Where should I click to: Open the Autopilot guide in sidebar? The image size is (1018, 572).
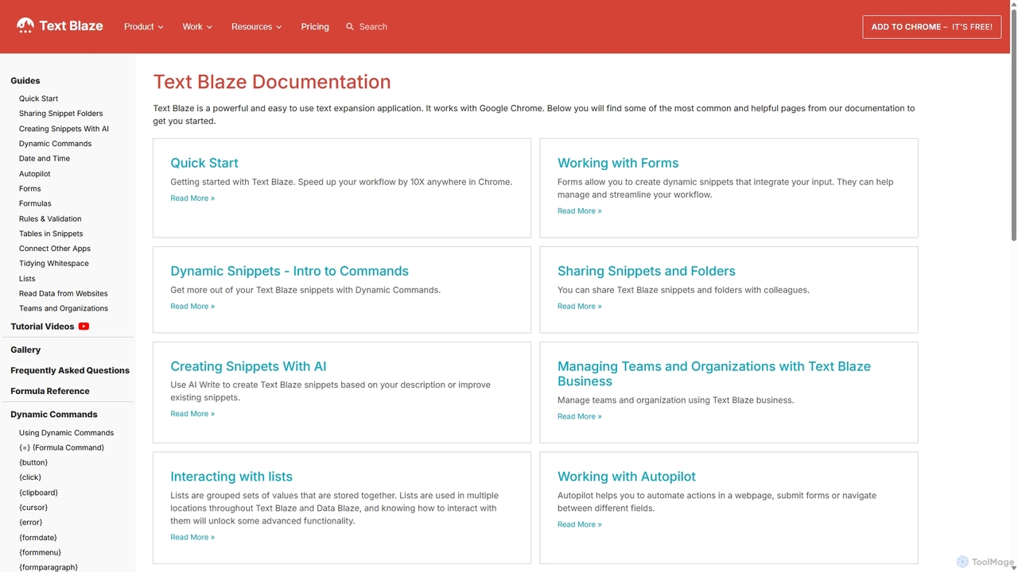coord(35,174)
